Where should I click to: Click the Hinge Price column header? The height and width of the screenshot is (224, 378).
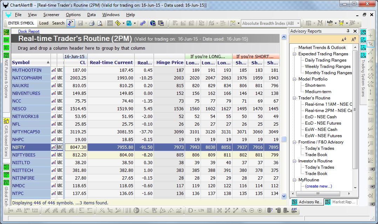[x=170, y=63]
